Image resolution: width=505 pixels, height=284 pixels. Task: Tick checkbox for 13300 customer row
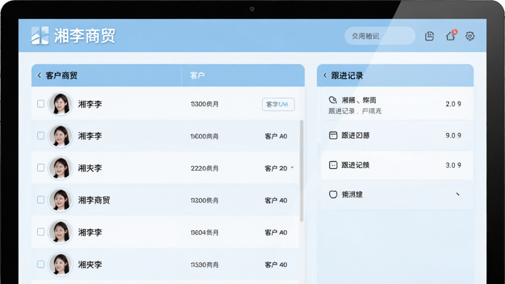point(40,104)
